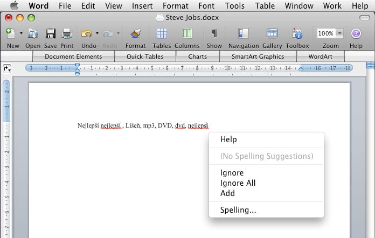Toggle Show paragraph marks icon
Viewport: 375px width, 238px height.
click(x=214, y=33)
